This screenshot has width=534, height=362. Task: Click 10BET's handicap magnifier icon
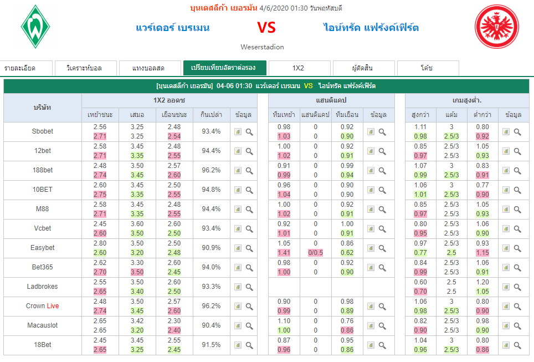pos(382,190)
